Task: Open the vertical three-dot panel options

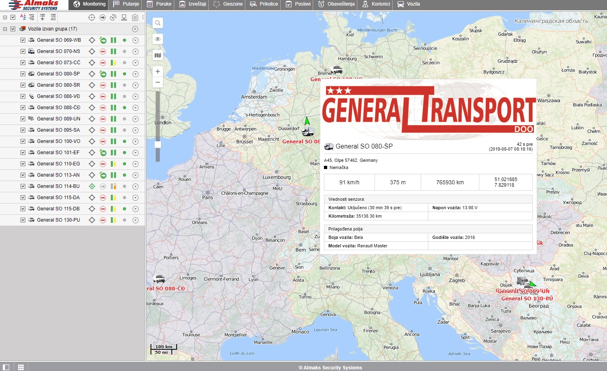Action: point(143,17)
